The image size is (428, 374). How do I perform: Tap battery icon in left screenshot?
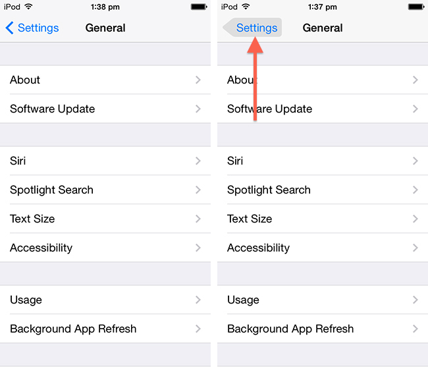pos(199,7)
